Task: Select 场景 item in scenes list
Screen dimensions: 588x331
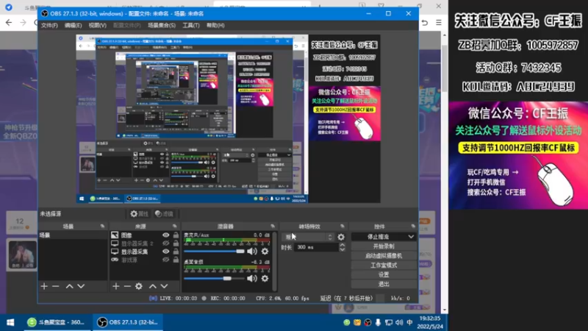Action: coord(73,235)
